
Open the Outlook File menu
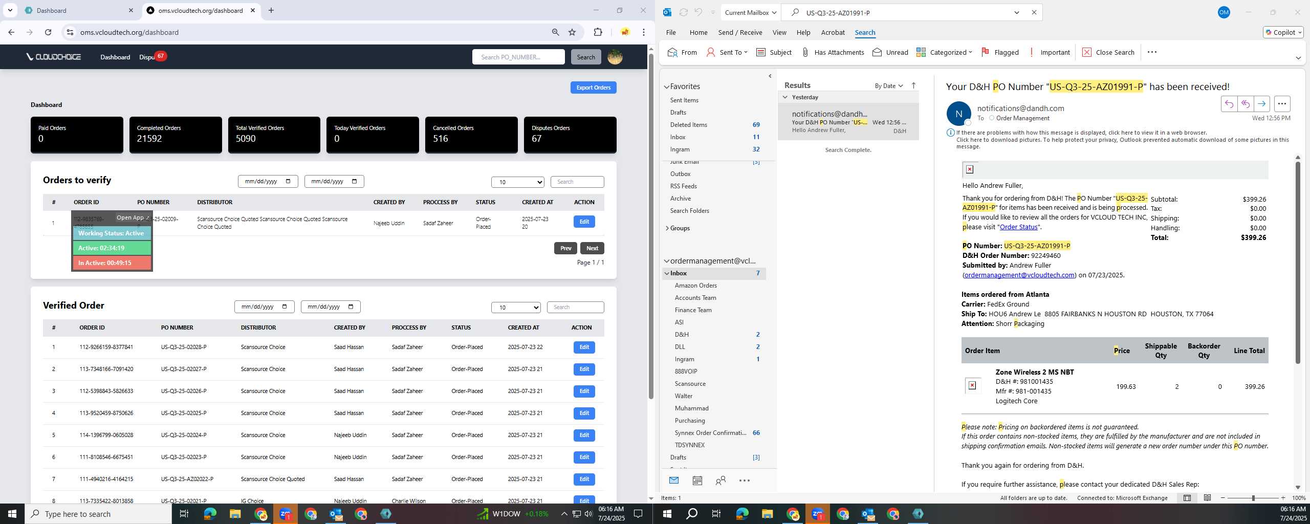(671, 32)
